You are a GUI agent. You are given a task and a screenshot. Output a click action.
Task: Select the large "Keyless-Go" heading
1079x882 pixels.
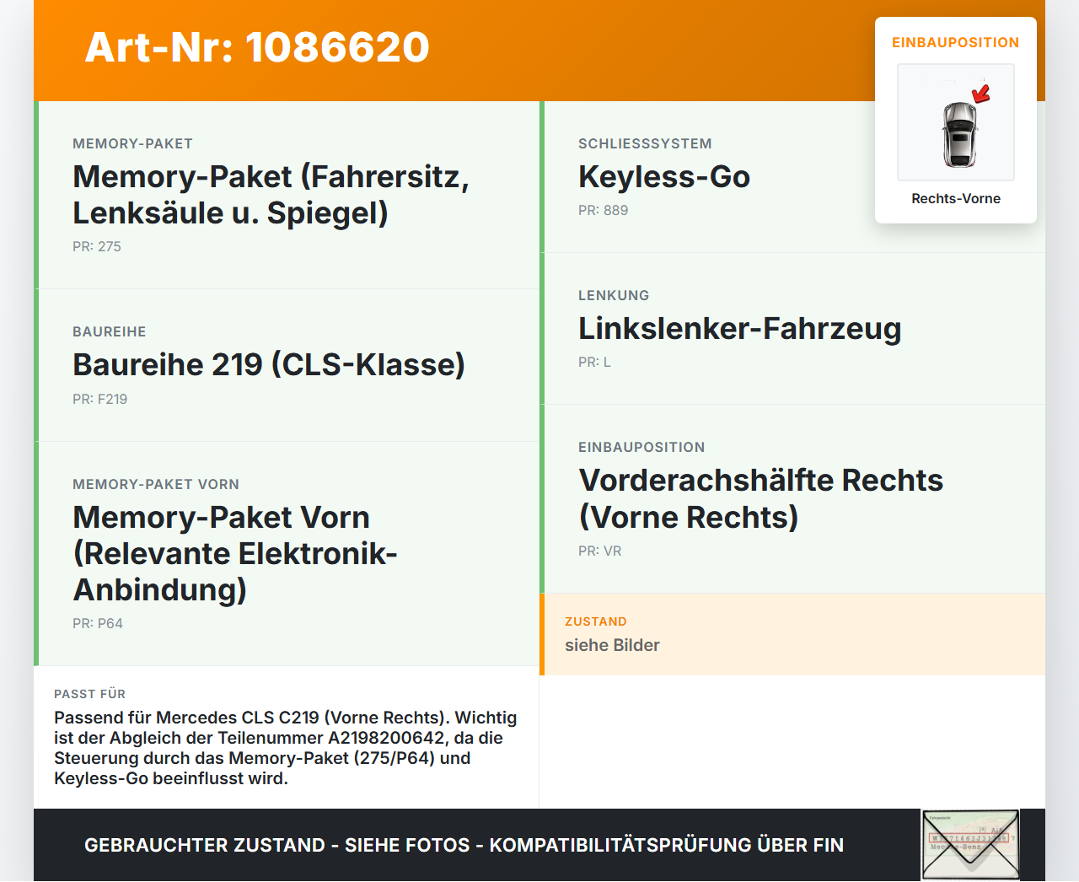(664, 176)
